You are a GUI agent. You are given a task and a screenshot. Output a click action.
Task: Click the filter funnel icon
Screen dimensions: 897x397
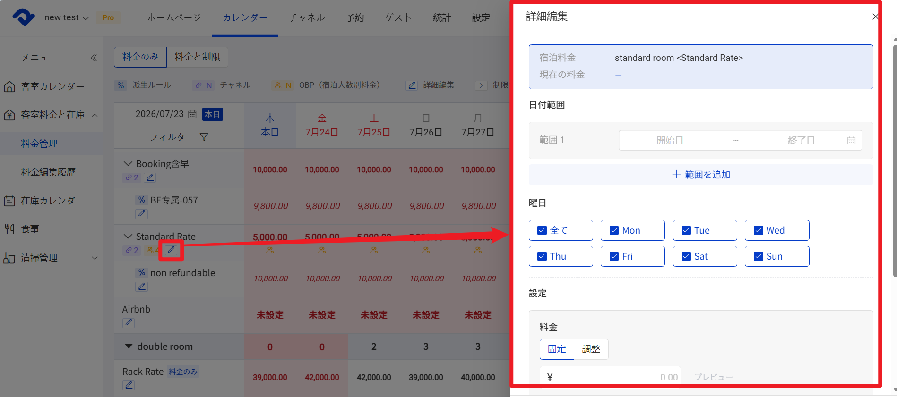pos(204,137)
